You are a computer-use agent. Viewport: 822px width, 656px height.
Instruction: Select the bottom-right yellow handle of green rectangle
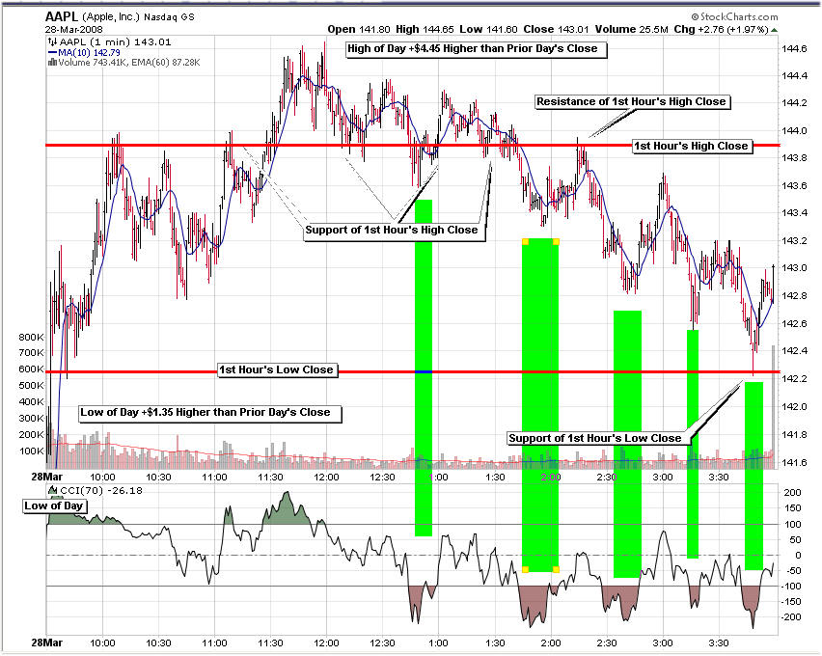click(557, 569)
